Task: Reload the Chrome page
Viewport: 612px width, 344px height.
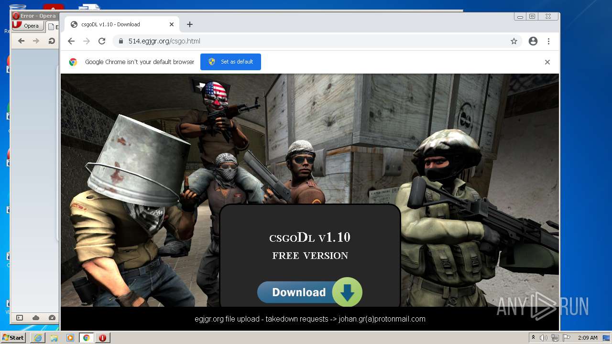Action: click(102, 41)
